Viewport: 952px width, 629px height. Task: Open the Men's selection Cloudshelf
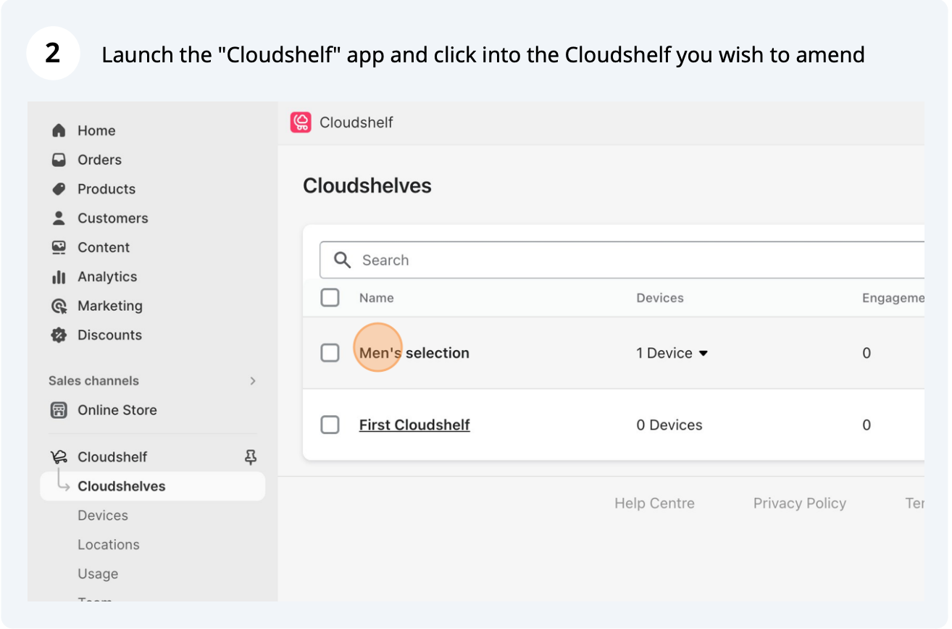click(x=414, y=353)
